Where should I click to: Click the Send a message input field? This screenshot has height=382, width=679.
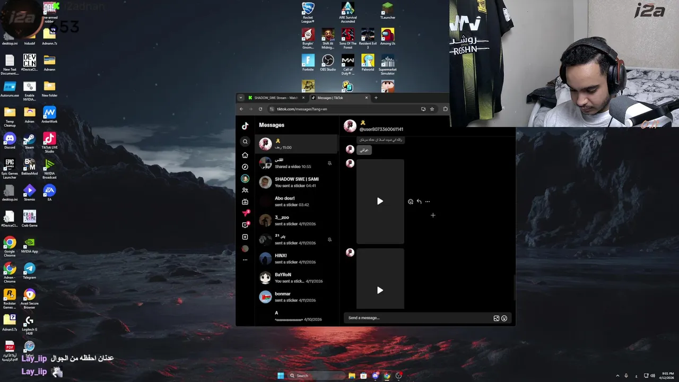pyautogui.click(x=419, y=318)
